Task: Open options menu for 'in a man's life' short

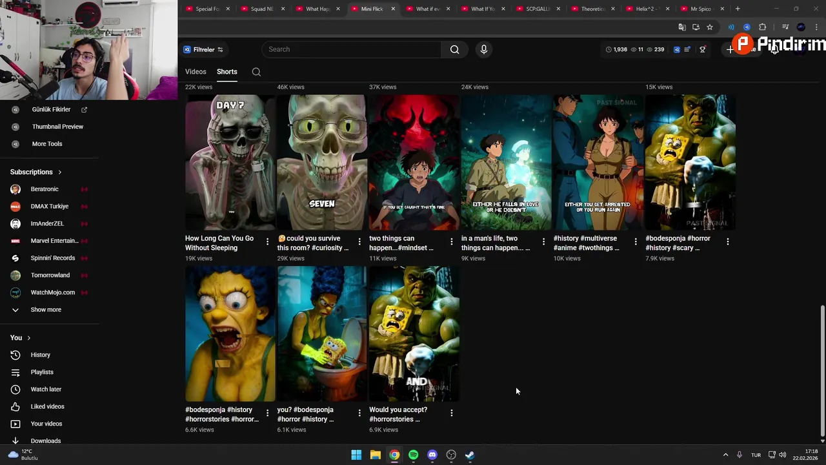Action: coord(543,242)
